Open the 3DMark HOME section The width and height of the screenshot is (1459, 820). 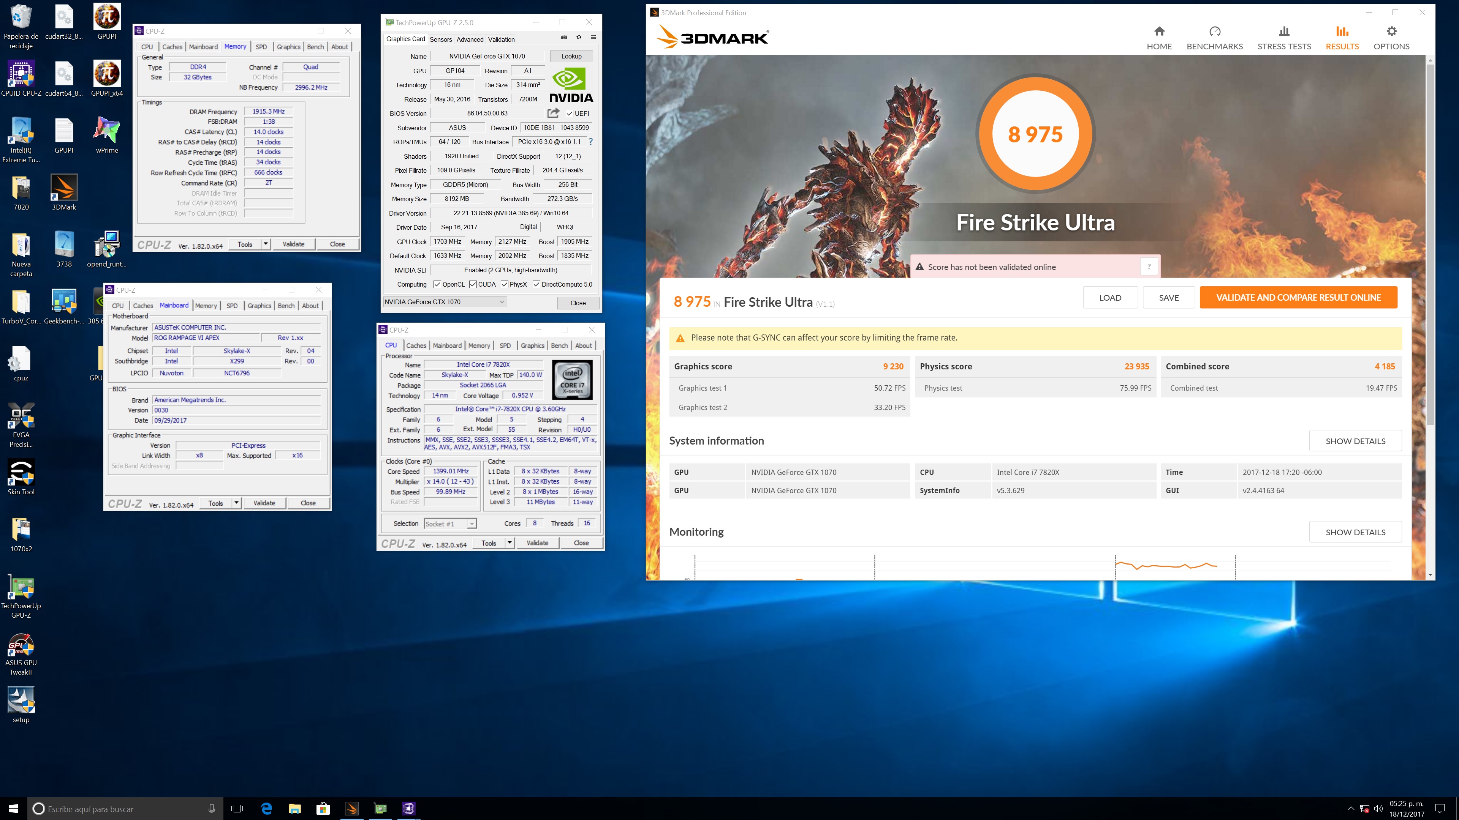[1159, 38]
